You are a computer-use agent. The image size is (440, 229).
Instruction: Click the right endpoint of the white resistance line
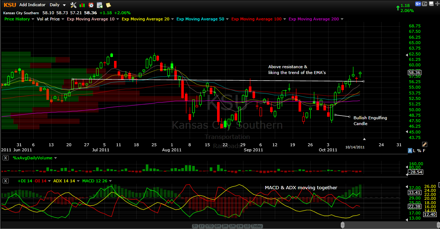(363, 81)
